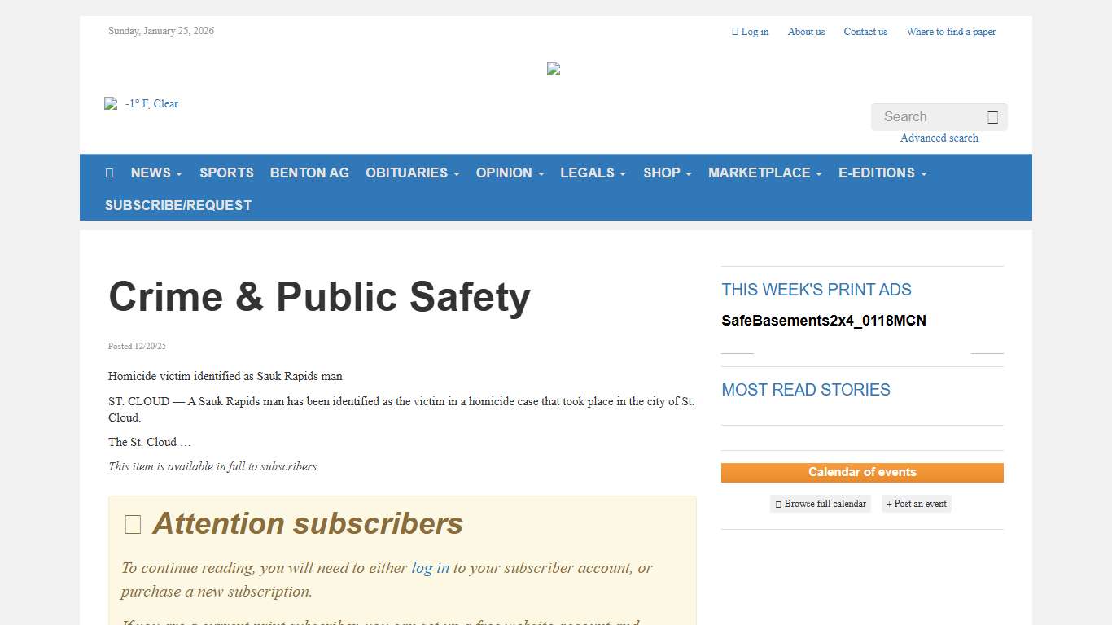Open the BENTON AG menu item

(309, 173)
